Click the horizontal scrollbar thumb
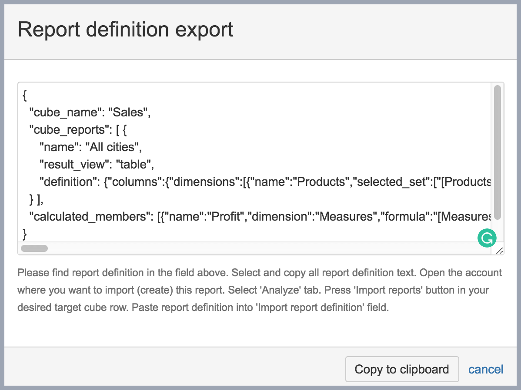Image resolution: width=521 pixels, height=390 pixels. pos(34,248)
